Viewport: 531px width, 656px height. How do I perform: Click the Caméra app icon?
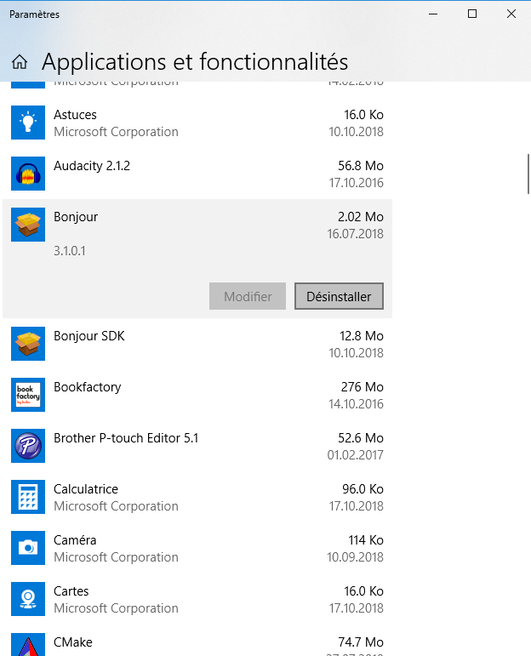28,548
